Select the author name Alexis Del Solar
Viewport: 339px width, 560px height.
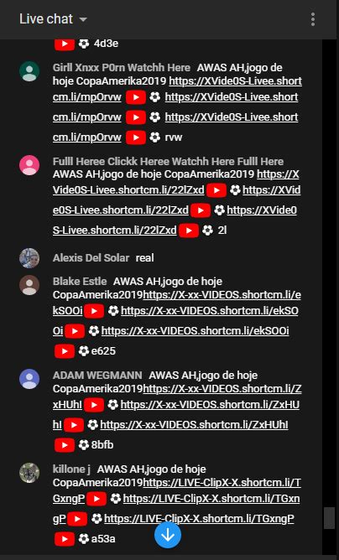pyautogui.click(x=91, y=258)
